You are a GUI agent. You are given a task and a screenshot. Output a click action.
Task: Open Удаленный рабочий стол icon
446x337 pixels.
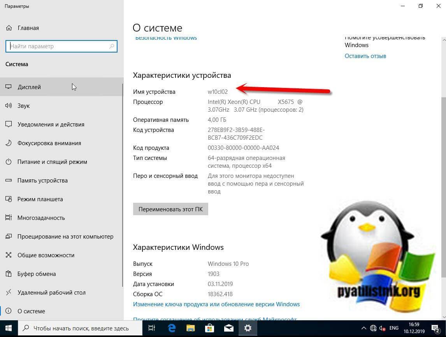9,293
